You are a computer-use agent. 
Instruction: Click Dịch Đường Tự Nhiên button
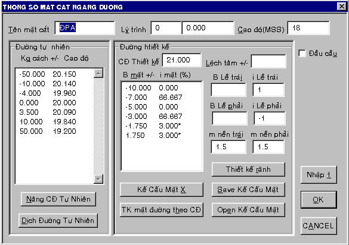pos(58,221)
